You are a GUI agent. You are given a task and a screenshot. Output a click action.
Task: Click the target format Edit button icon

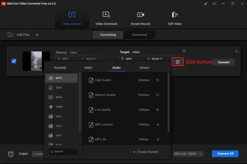tap(178, 62)
